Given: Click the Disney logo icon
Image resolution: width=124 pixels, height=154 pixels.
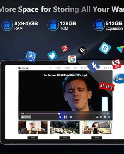Looking at the screenshot, I should pyautogui.click(x=118, y=79).
